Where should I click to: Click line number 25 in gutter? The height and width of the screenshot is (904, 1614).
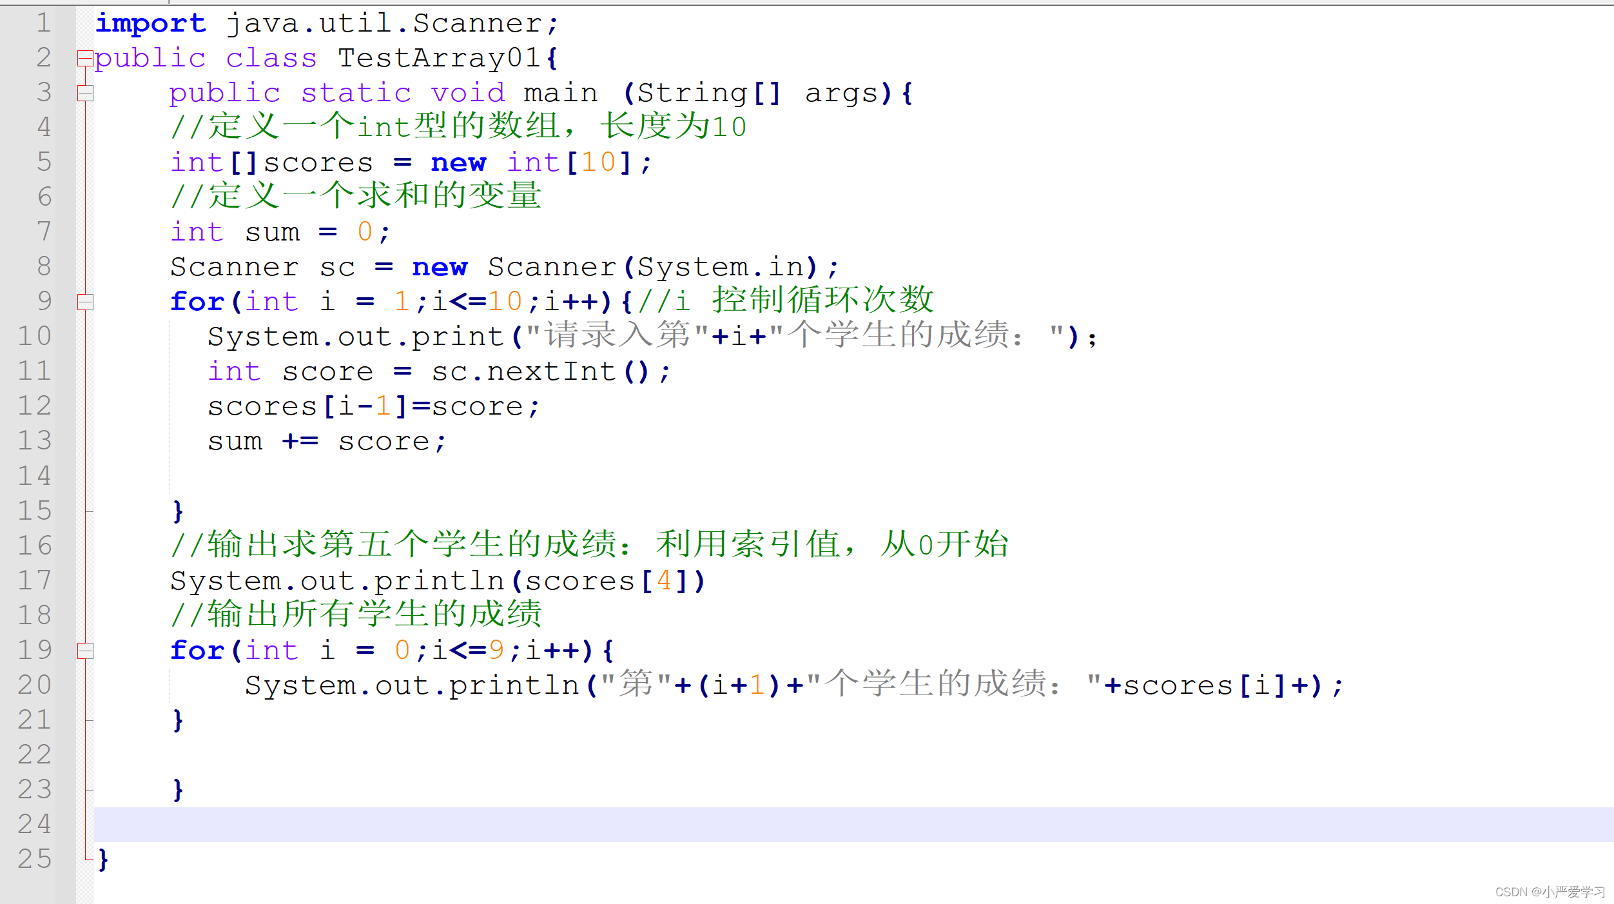coord(35,859)
